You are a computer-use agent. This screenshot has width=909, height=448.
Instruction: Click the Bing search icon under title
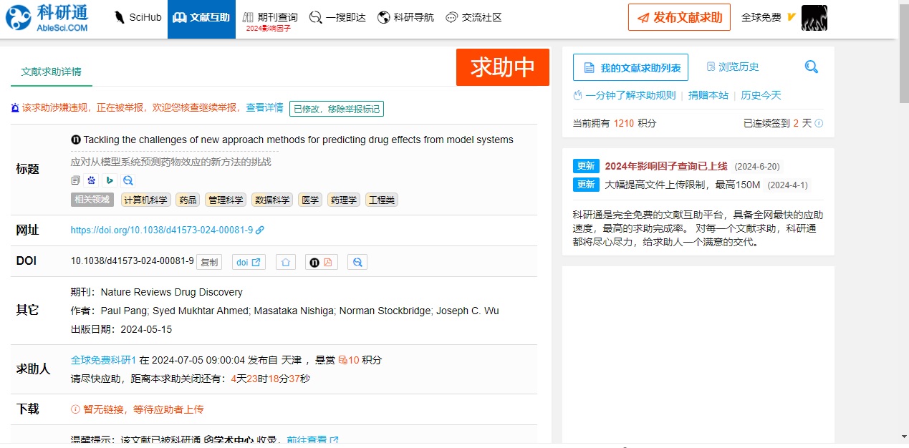coord(110,180)
